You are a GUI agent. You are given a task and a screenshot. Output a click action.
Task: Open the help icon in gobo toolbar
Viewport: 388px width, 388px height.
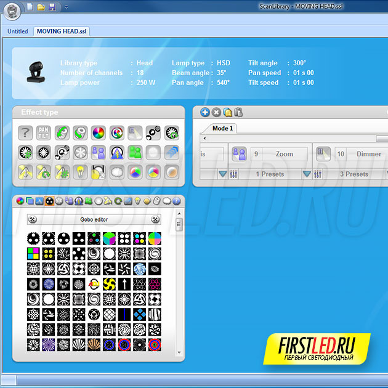click(176, 201)
